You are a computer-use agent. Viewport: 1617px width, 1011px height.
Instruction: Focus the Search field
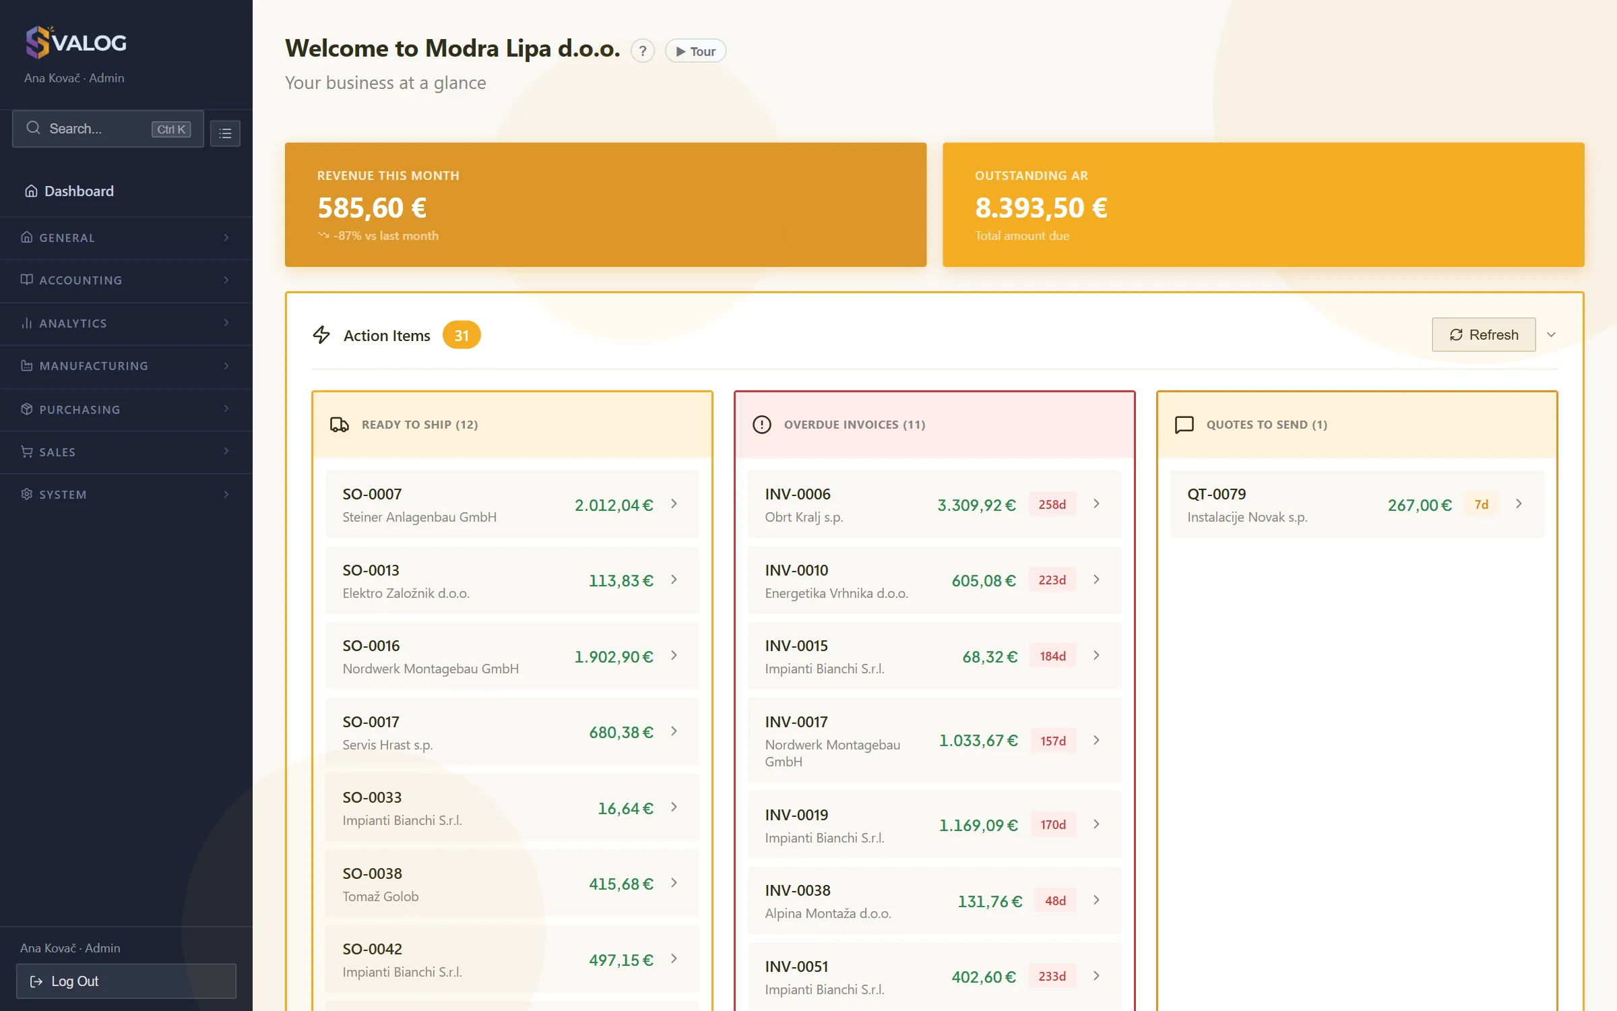(x=108, y=129)
